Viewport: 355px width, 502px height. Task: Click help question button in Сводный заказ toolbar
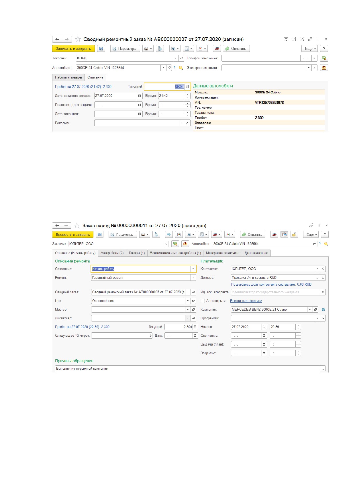click(324, 49)
